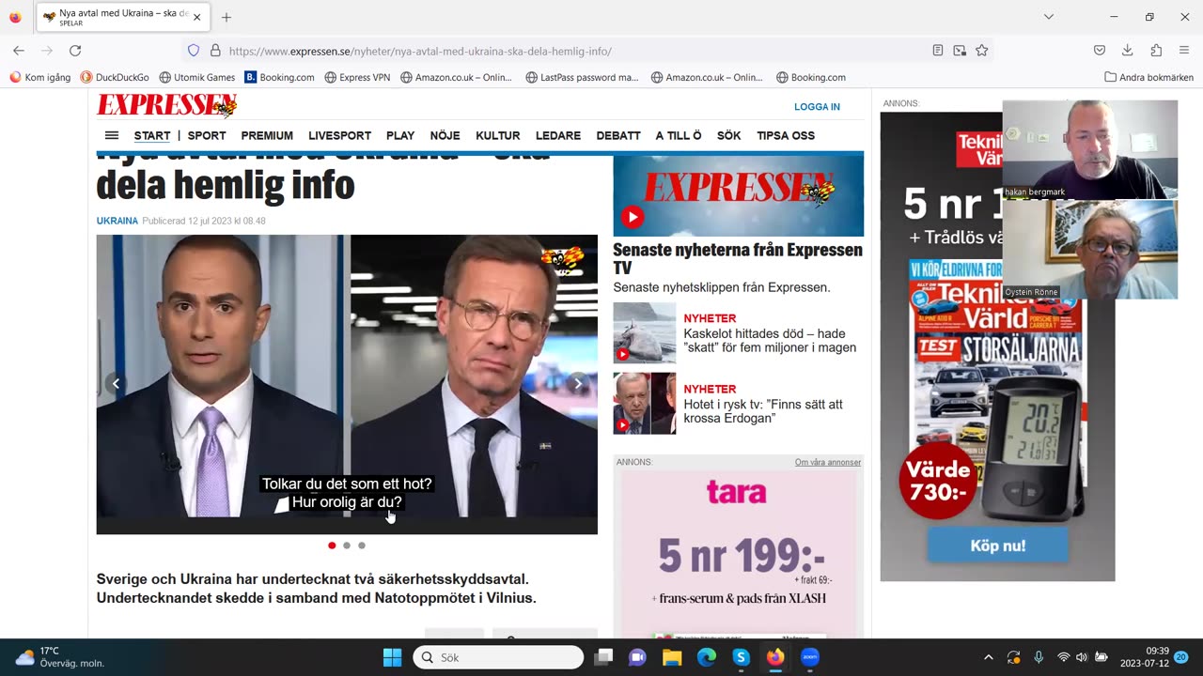
Task: Open the weather widget 17°C
Action: [60, 657]
